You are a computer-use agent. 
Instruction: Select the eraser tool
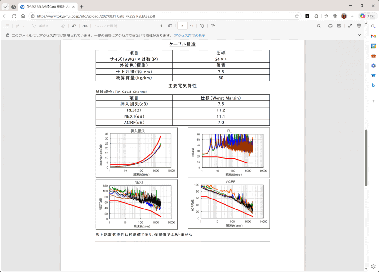(x=63, y=26)
